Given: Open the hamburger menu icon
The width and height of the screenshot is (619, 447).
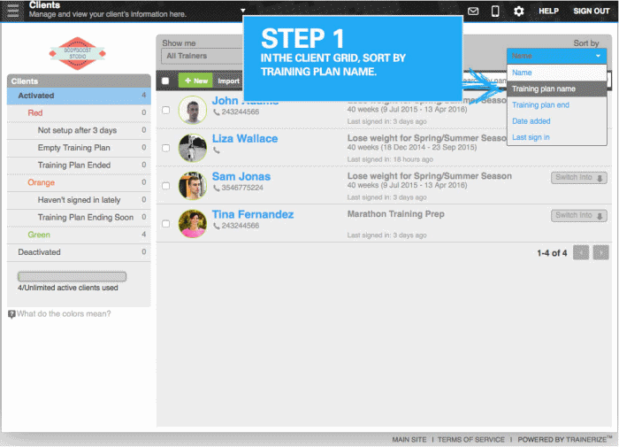Looking at the screenshot, I should (12, 11).
